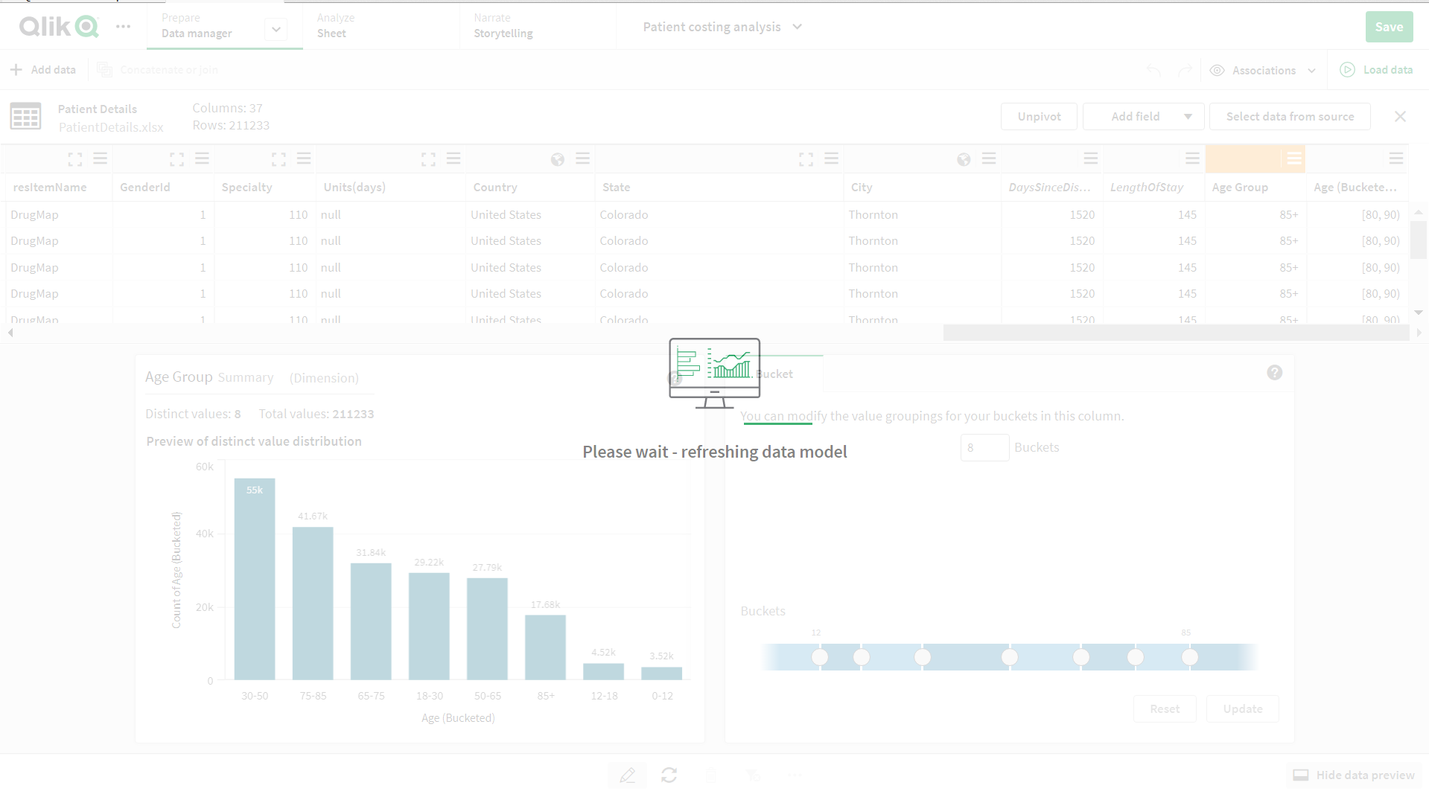This screenshot has width=1429, height=797.
Task: Select the edit pencil tool below the preview
Action: point(628,775)
